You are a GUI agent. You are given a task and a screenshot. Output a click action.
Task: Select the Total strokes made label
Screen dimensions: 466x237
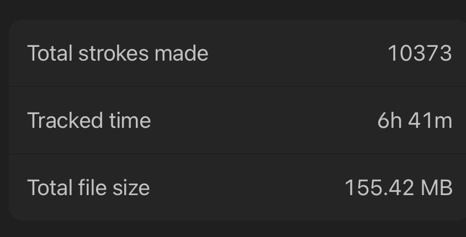point(118,53)
